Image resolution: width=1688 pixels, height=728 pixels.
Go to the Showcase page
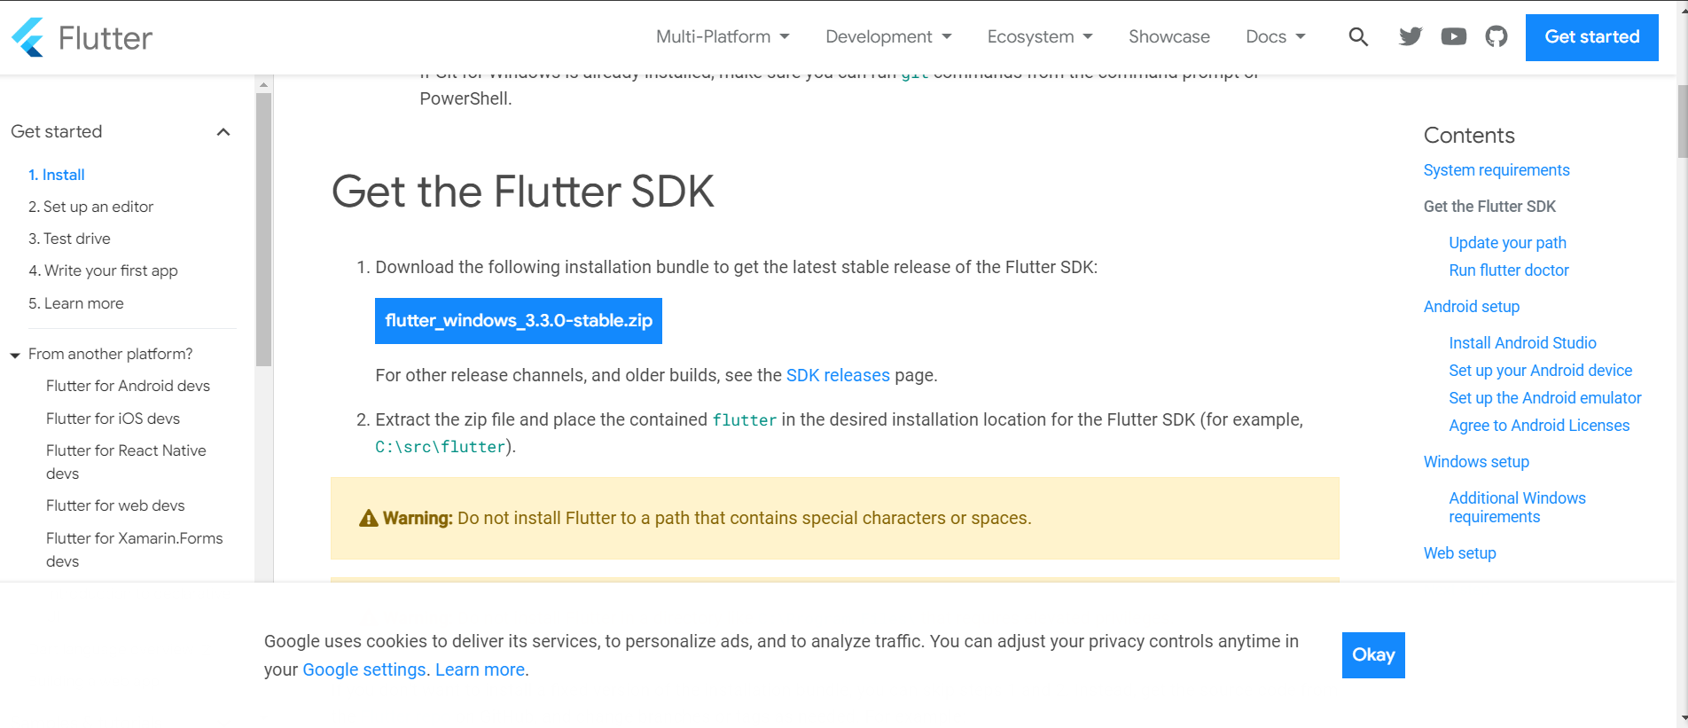pos(1168,36)
